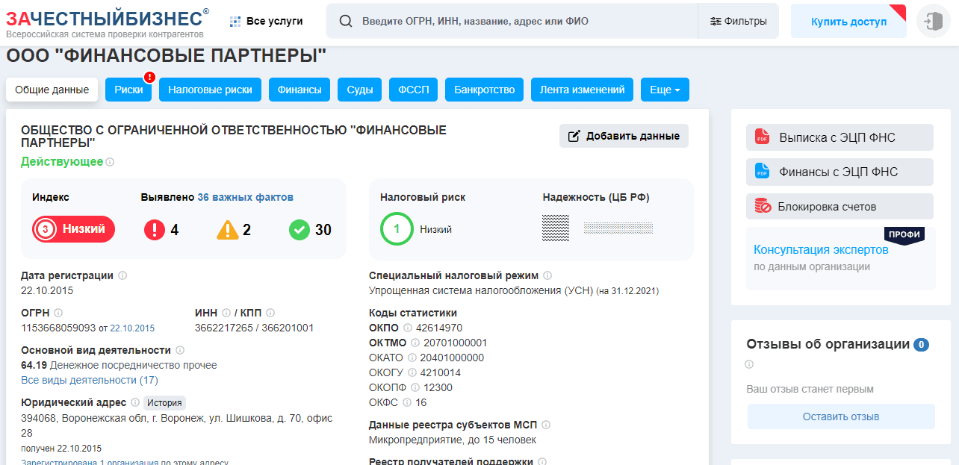Click the blocked accounts icon
The width and height of the screenshot is (959, 465).
point(762,207)
